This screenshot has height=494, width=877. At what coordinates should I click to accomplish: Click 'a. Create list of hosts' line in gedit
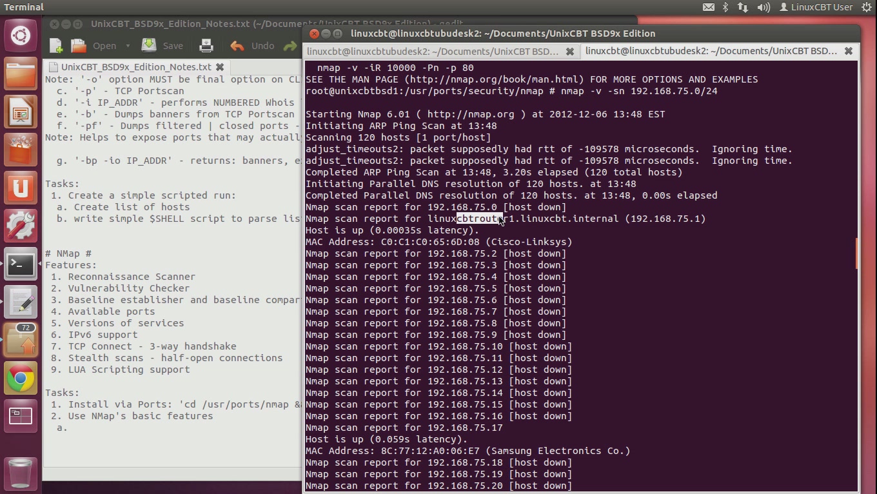pos(123,207)
